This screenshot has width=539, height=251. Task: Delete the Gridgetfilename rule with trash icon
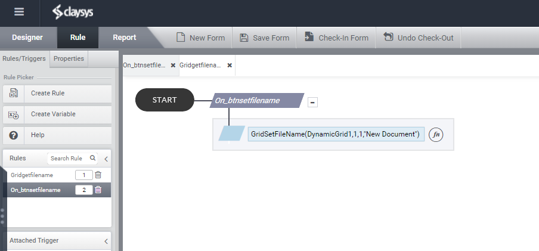click(x=98, y=175)
